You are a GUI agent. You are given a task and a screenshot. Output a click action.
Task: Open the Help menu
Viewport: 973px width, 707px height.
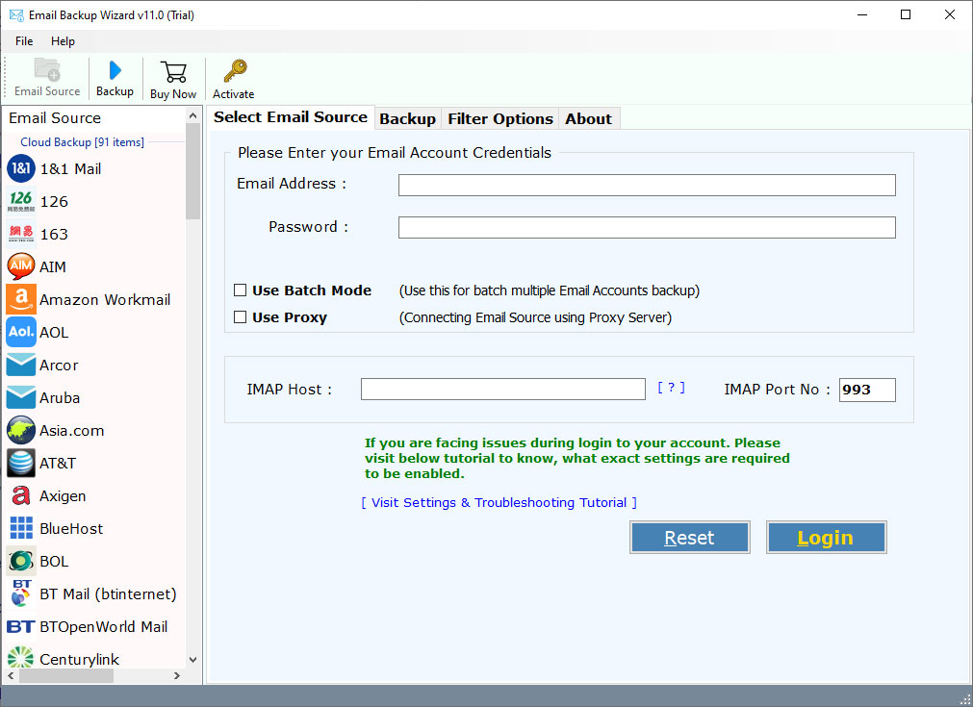pyautogui.click(x=63, y=41)
